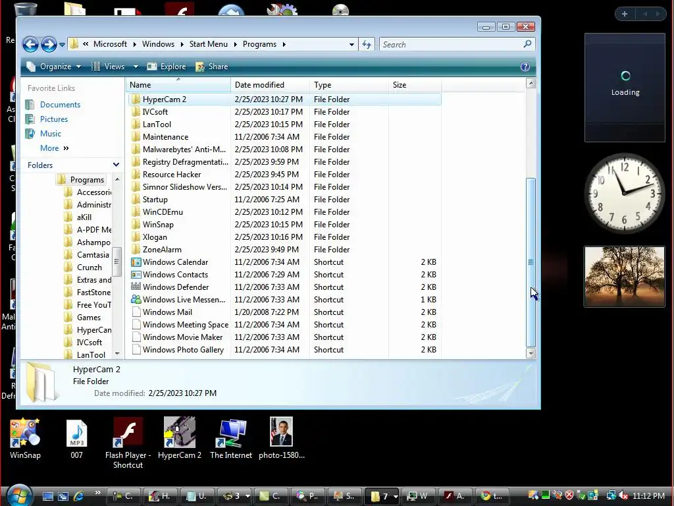Image resolution: width=674 pixels, height=506 pixels.
Task: Expand the arrow after Programs breadcrumb
Action: pyautogui.click(x=284, y=44)
